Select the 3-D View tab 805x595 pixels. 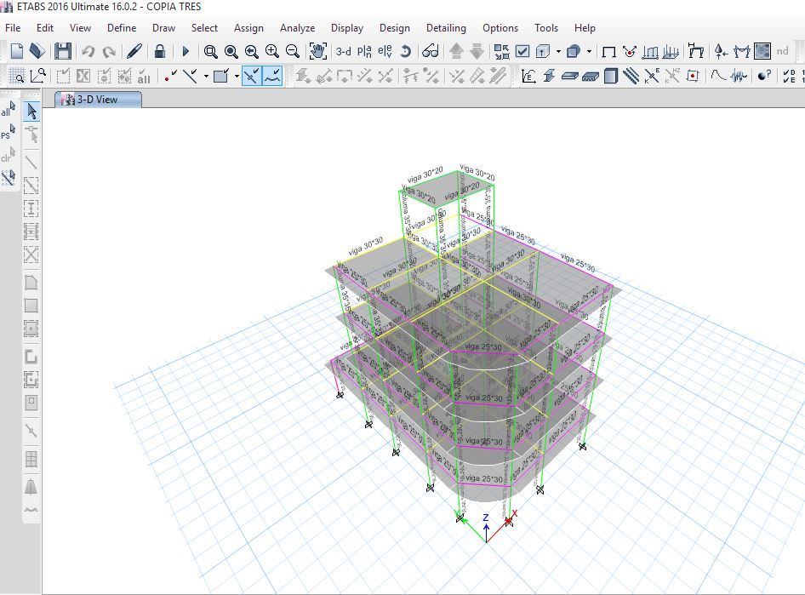click(98, 100)
